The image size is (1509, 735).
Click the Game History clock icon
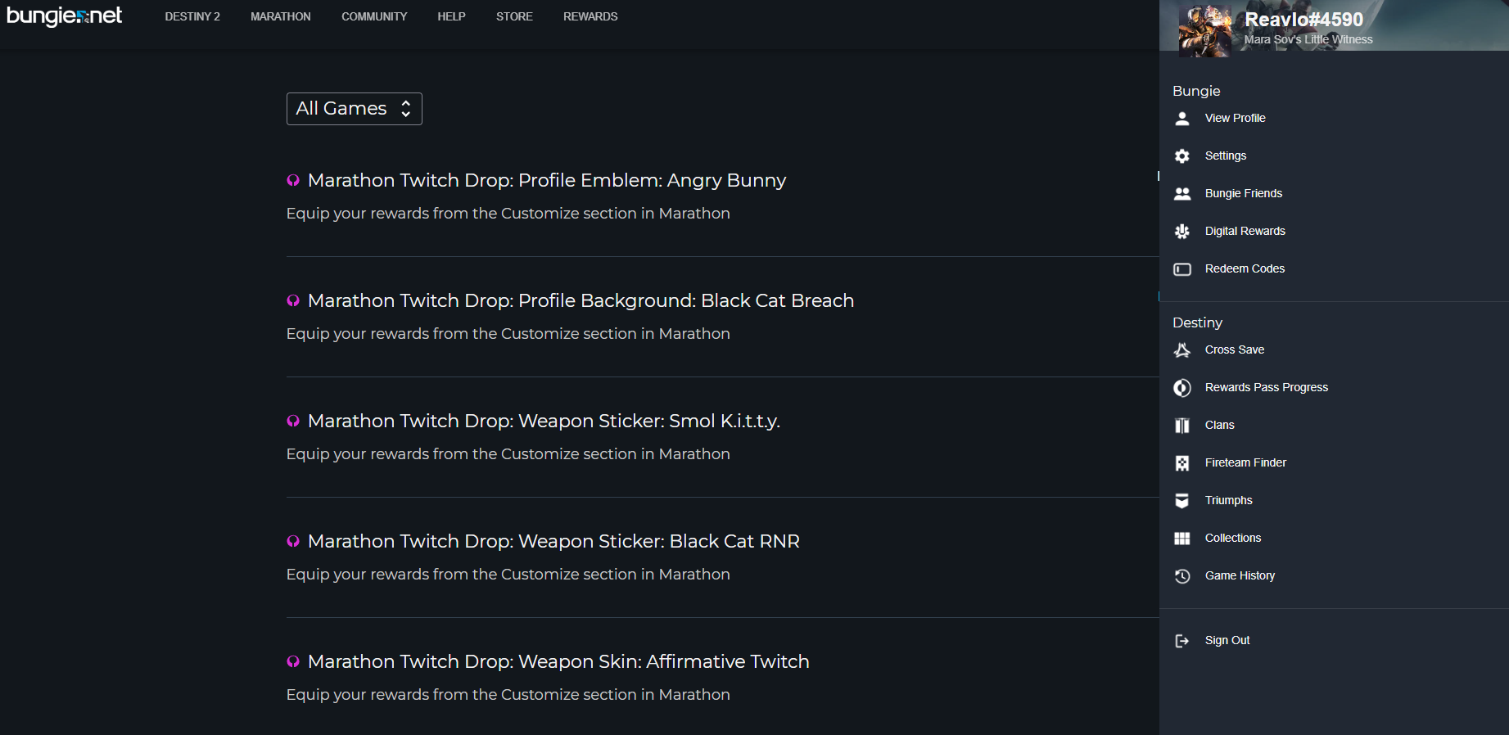(x=1181, y=576)
